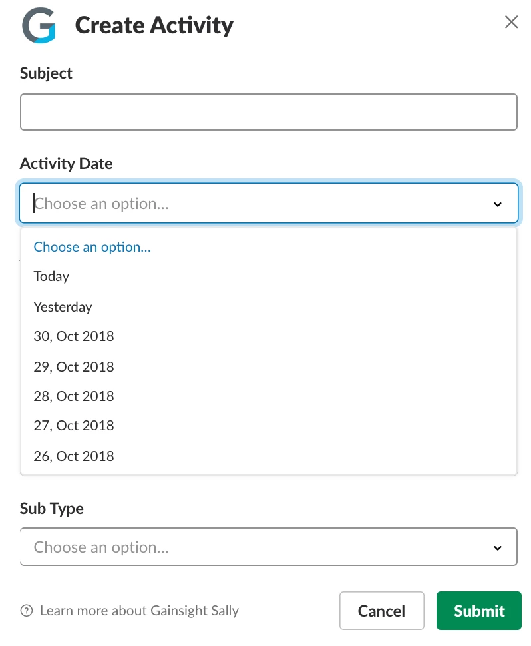The width and height of the screenshot is (531, 646).
Task: Pick 28, Oct 2018 date
Action: click(268, 396)
